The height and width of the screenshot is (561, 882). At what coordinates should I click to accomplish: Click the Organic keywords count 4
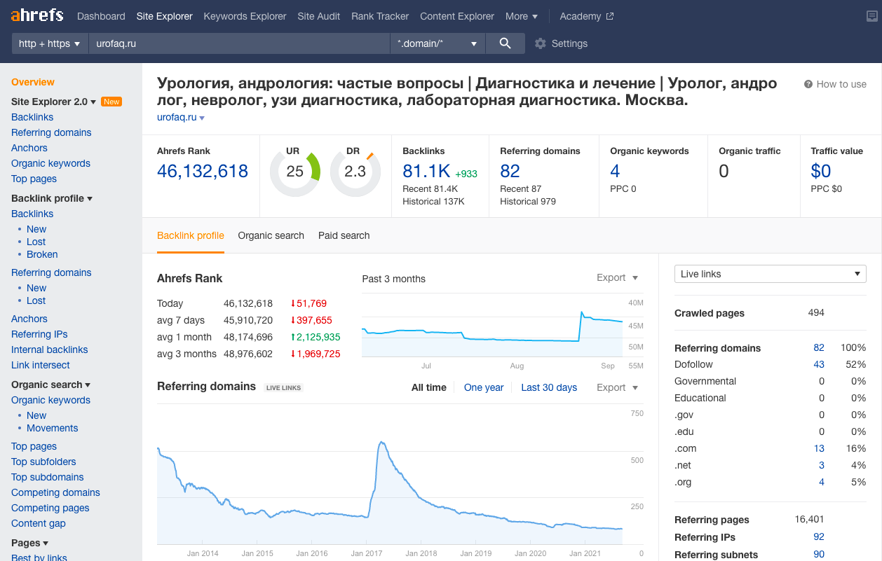click(615, 171)
